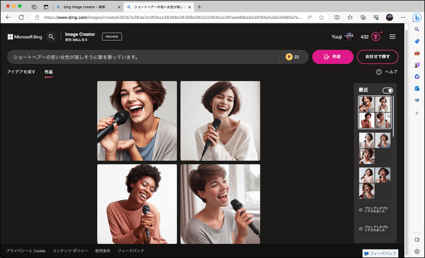Select first recent four-image set thumbnail
425x258 pixels.
point(375,112)
